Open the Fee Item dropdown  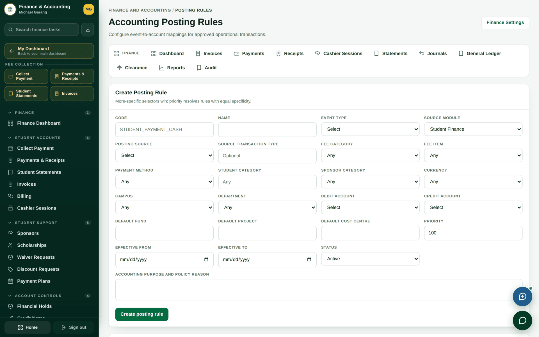coord(473,155)
